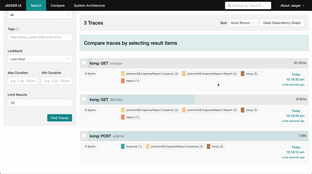Open the Sort Most Recent dropdown
The image size is (312, 174).
[x=243, y=23]
